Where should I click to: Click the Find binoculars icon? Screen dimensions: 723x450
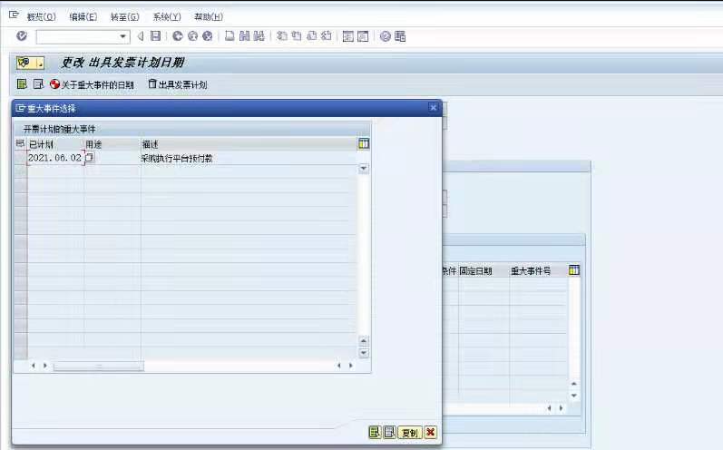tap(244, 36)
